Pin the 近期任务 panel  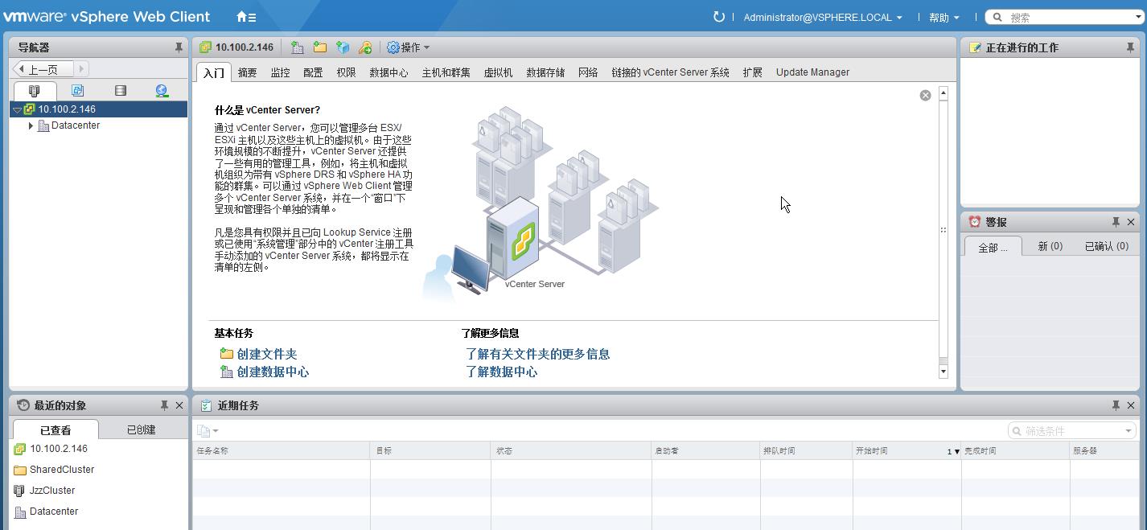(x=1116, y=405)
